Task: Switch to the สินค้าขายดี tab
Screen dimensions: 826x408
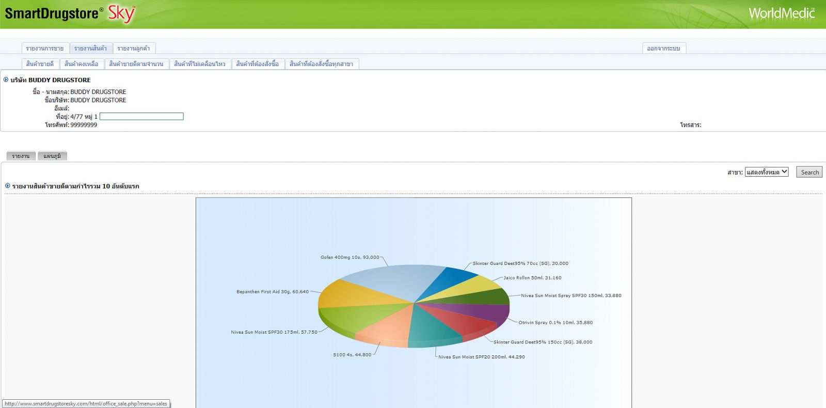Action: (x=40, y=64)
